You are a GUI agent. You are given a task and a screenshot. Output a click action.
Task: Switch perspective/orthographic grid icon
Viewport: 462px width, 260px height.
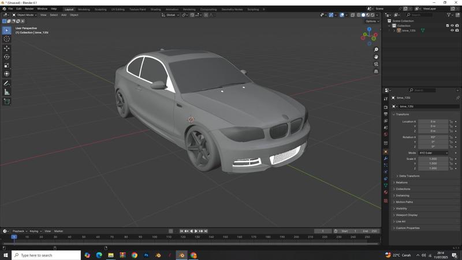(x=376, y=71)
